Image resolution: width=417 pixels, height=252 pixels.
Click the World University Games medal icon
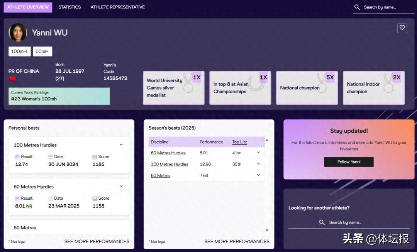188,83
